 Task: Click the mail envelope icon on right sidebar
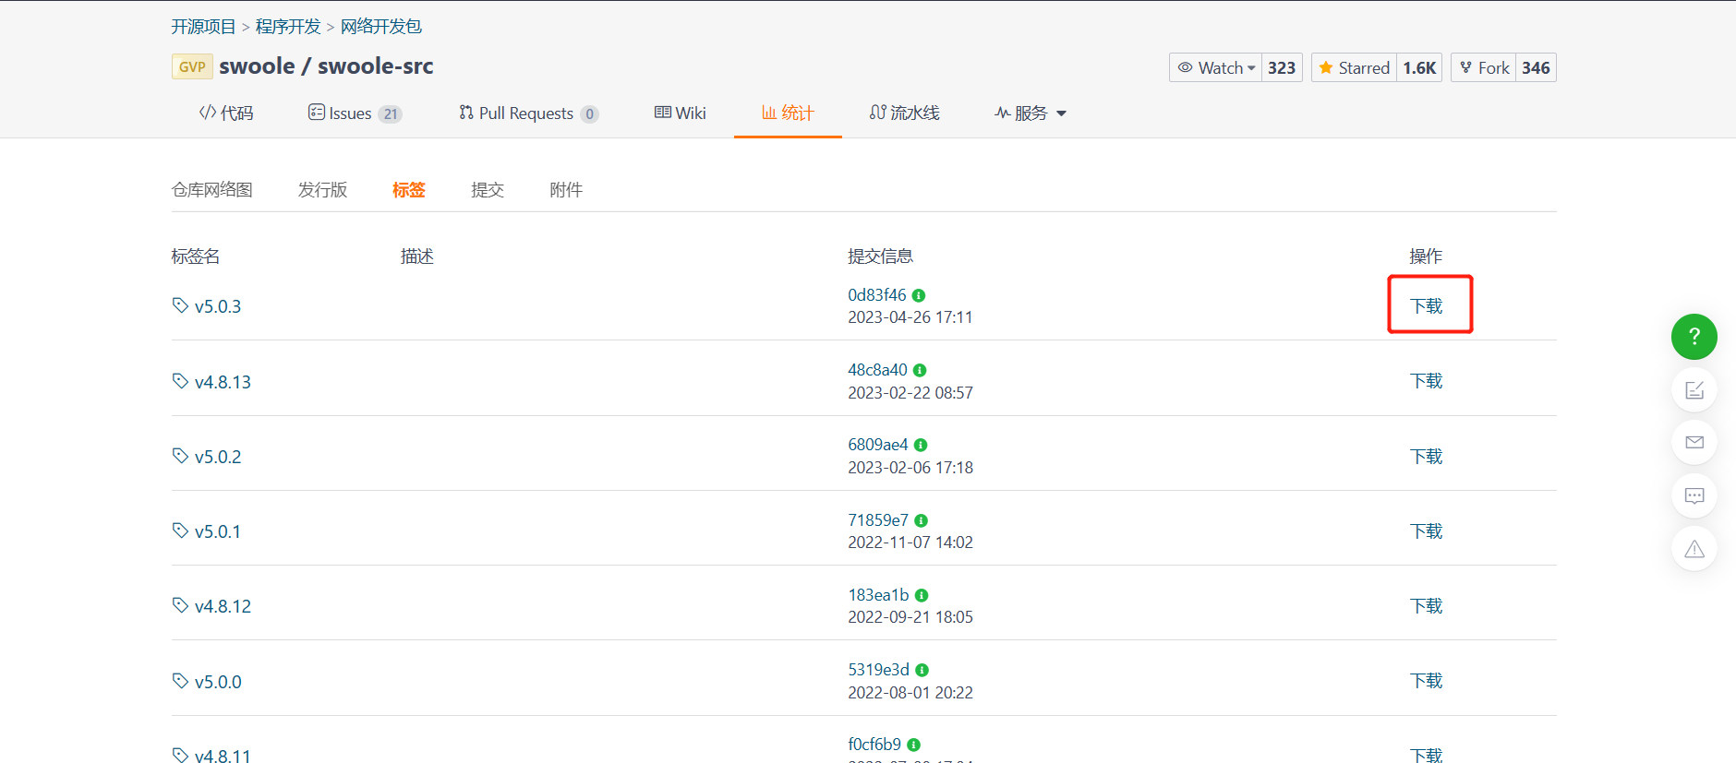(x=1694, y=442)
